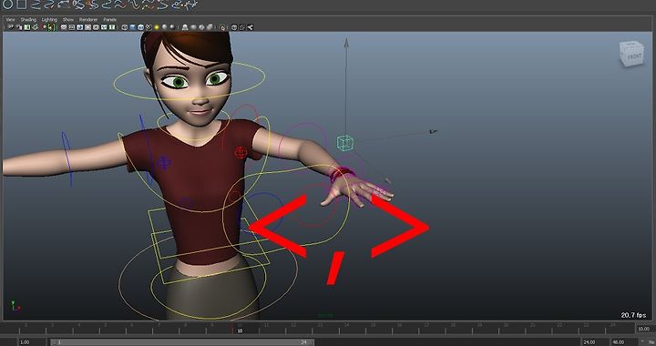The height and width of the screenshot is (346, 656).
Task: Toggle viewport Shadows icon
Action: [164, 27]
